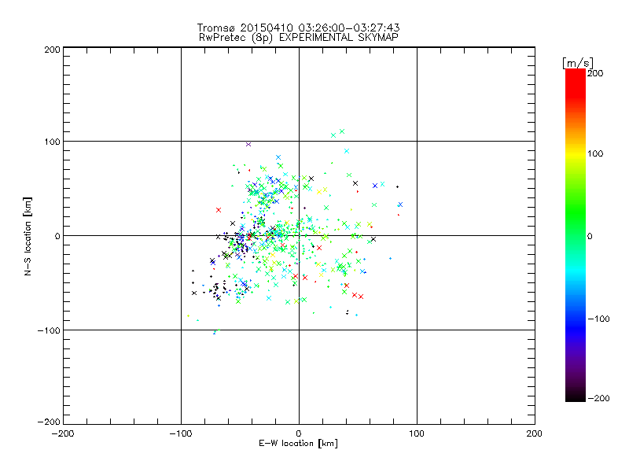
Task: Click the plot title 'Tromsø 20150410 03:26:00-03:27:43'
Action: point(298,28)
